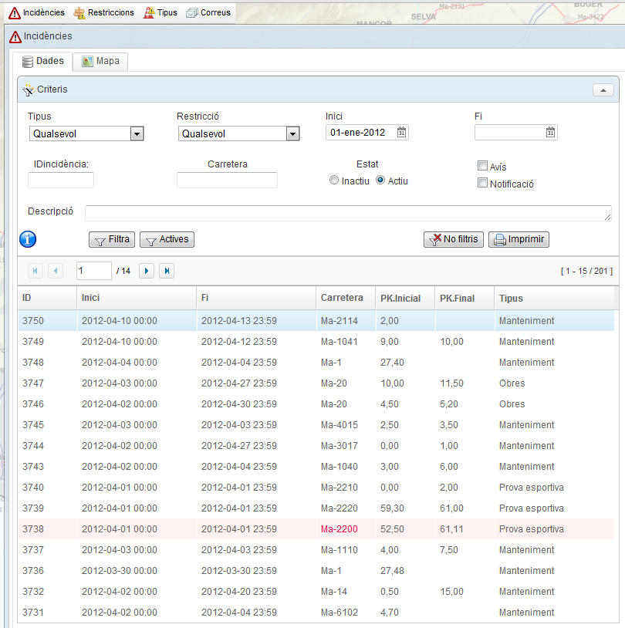
Task: Collapse the Criteris panel
Action: click(603, 89)
